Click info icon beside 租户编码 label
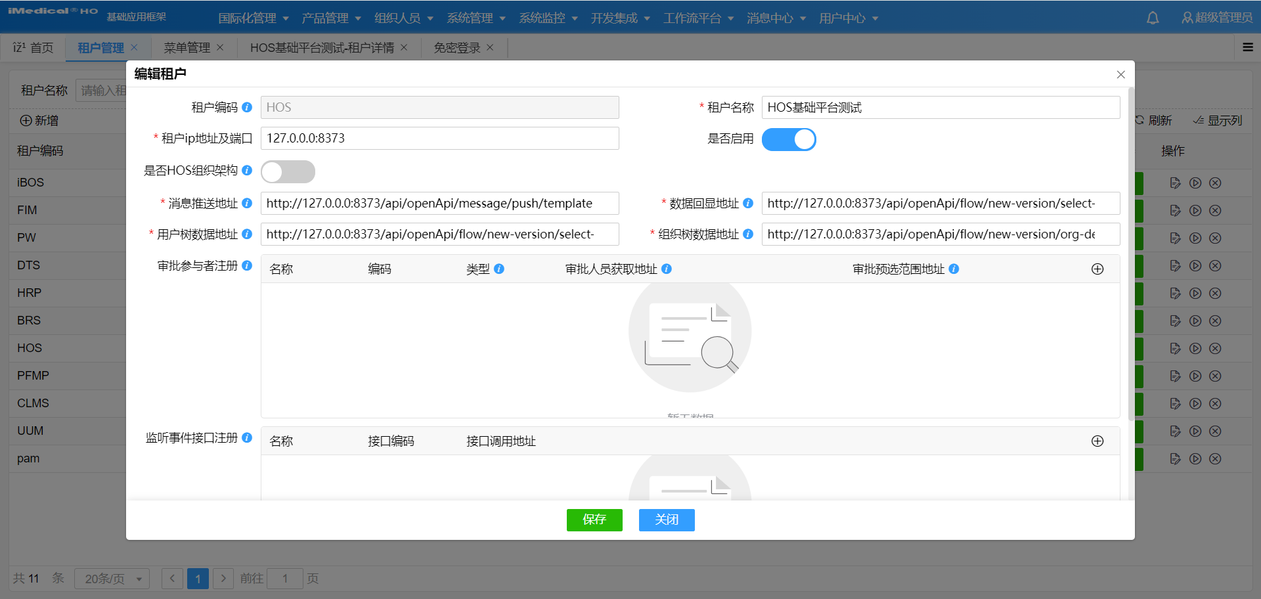Image resolution: width=1261 pixels, height=599 pixels. (247, 107)
